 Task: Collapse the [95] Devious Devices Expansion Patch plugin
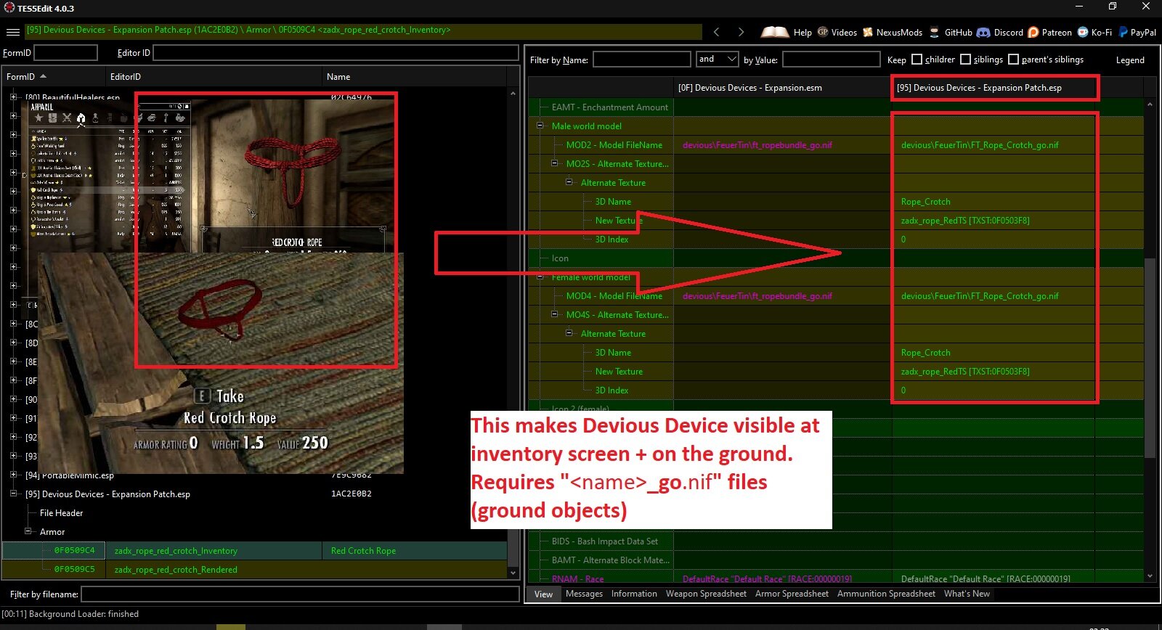pyautogui.click(x=14, y=494)
